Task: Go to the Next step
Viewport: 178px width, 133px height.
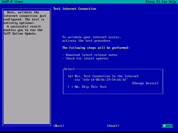Action: (x=167, y=126)
